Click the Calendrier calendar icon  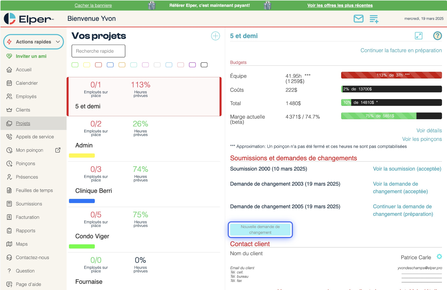pos(9,83)
